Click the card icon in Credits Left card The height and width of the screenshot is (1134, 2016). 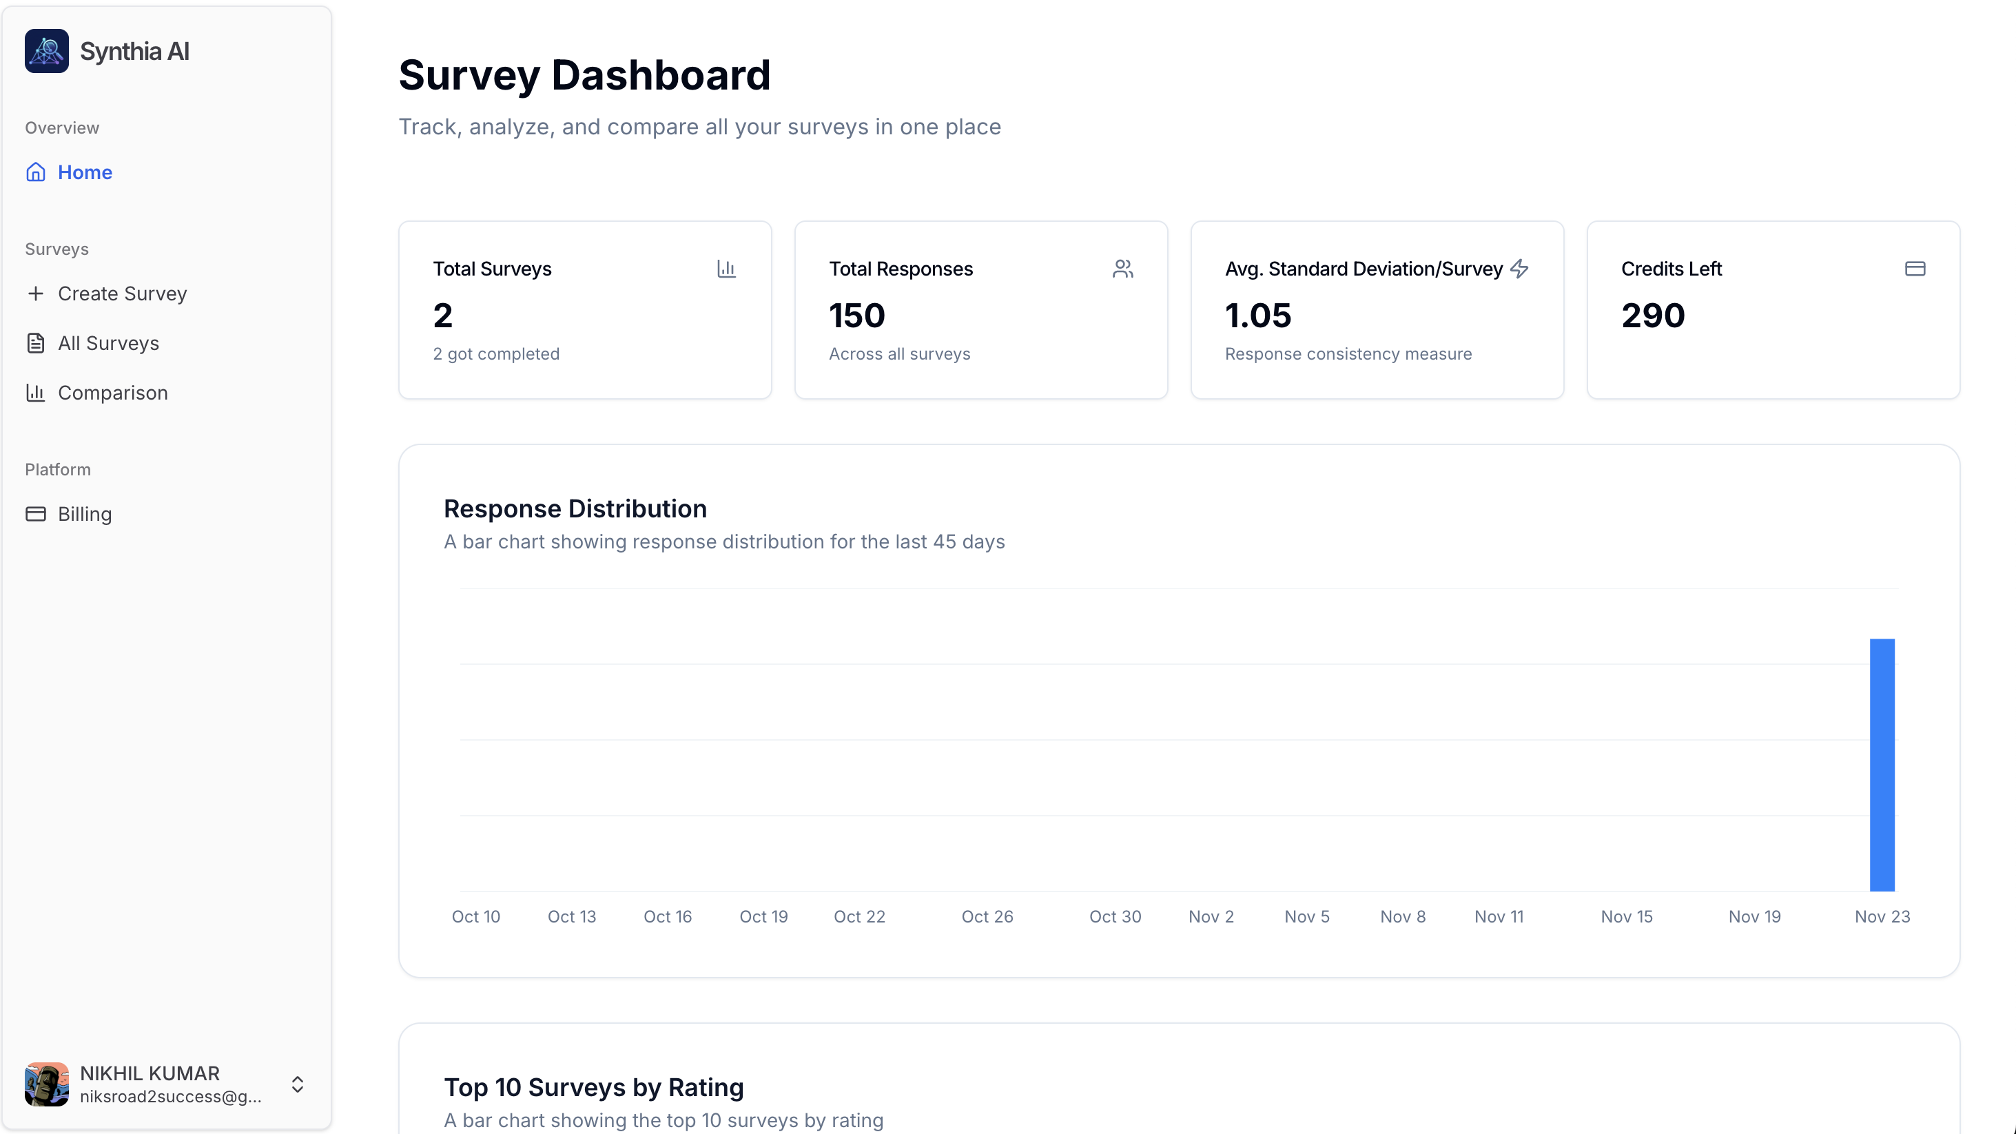click(x=1914, y=269)
